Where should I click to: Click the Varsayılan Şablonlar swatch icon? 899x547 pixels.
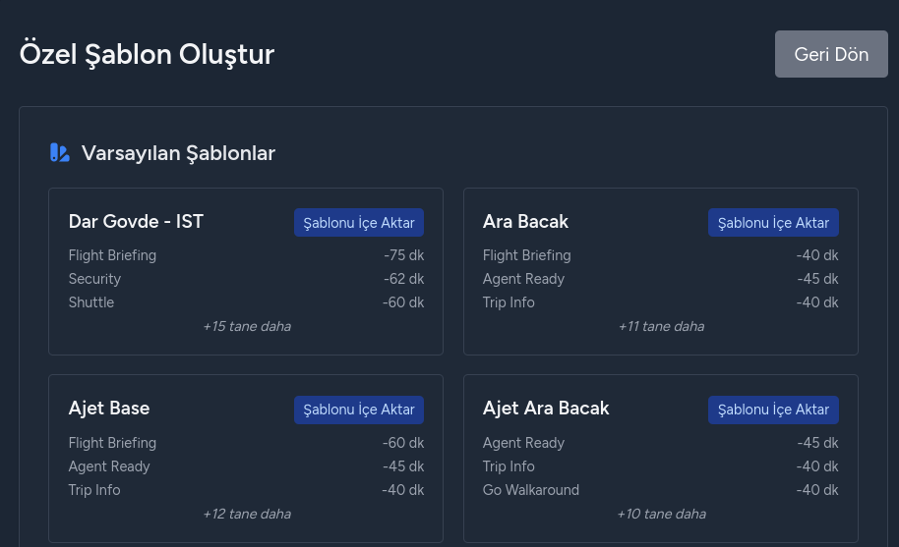click(x=59, y=153)
